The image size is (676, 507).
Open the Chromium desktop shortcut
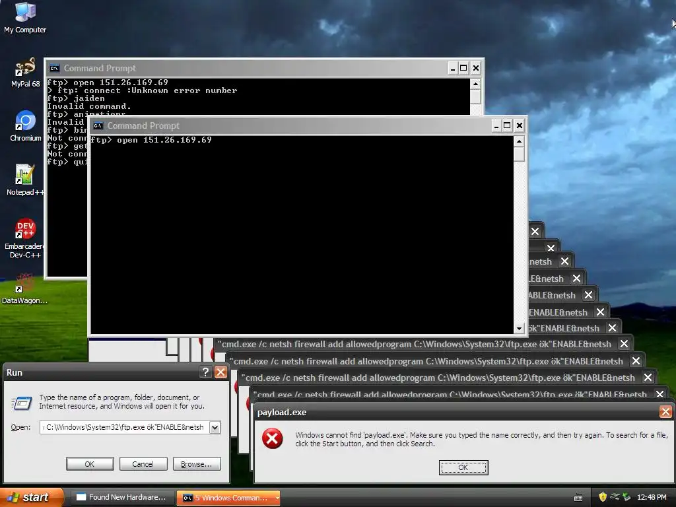(x=25, y=126)
